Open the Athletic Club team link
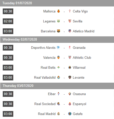Screen dimensions: 114x119 [82, 58]
